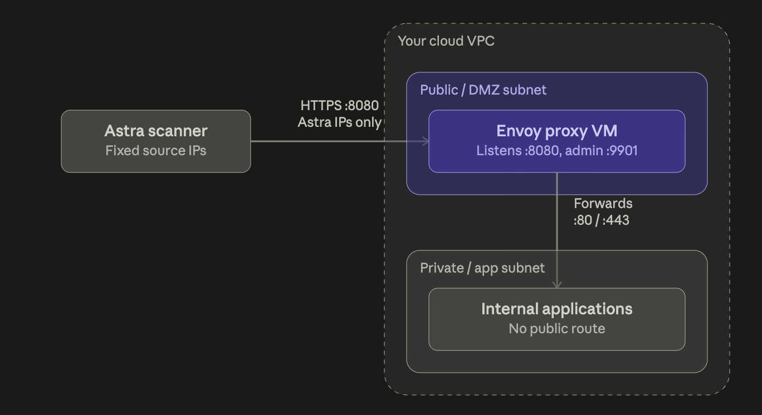Select the "Astra IPs only" label
Screen dimensions: 762x415
point(340,122)
